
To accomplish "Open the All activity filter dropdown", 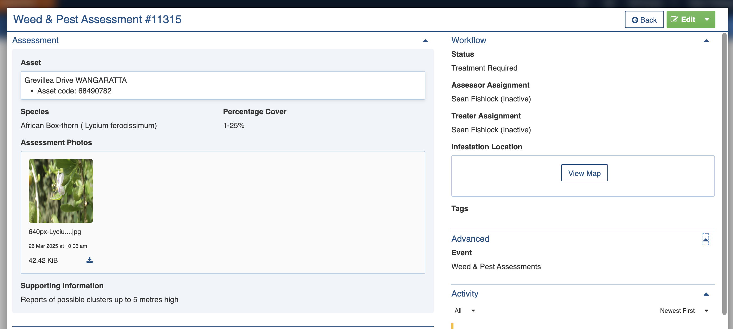I will 464,311.
